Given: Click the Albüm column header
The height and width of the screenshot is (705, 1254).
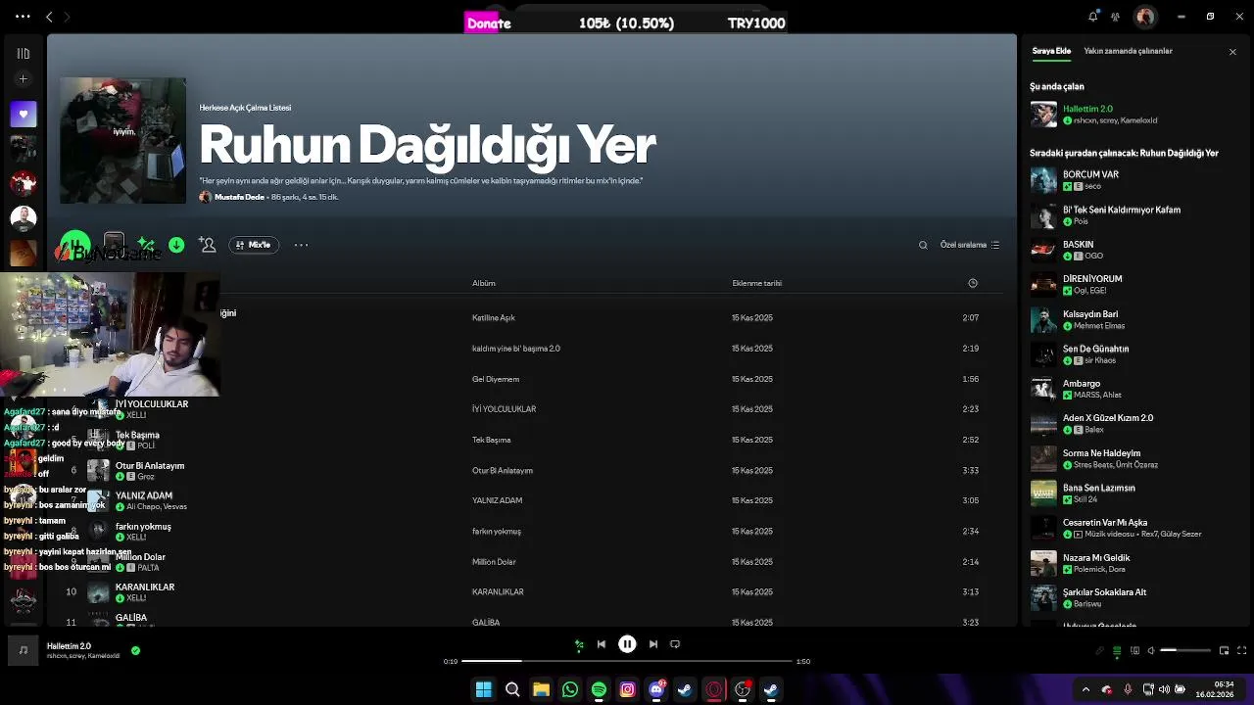Looking at the screenshot, I should click(484, 283).
